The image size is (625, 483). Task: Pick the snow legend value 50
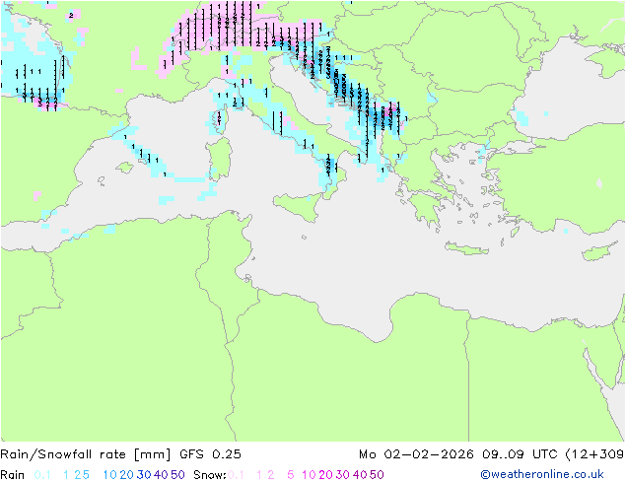coord(377,475)
